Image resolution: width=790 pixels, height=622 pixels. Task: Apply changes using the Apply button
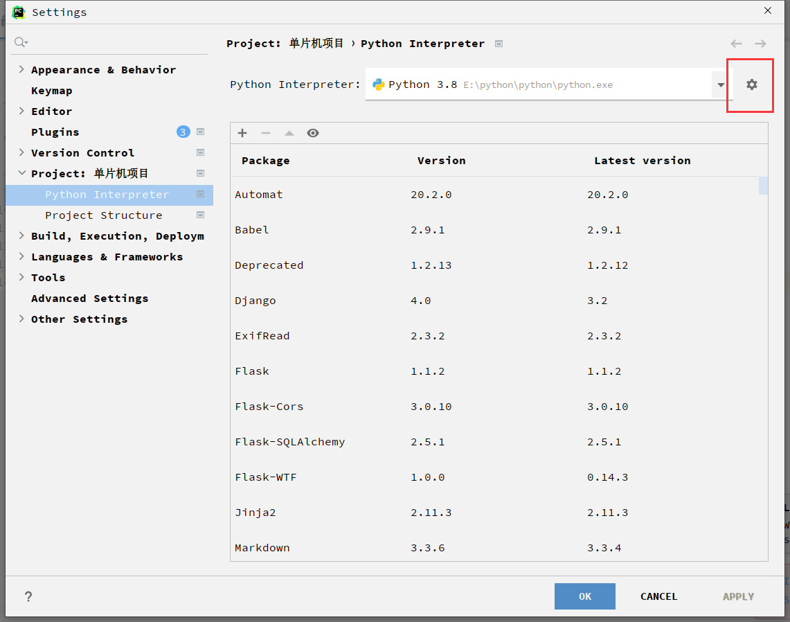tap(738, 596)
